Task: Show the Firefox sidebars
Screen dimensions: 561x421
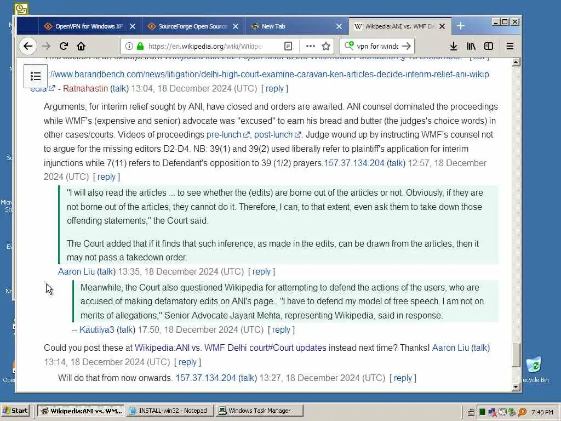Action: pyautogui.click(x=489, y=46)
